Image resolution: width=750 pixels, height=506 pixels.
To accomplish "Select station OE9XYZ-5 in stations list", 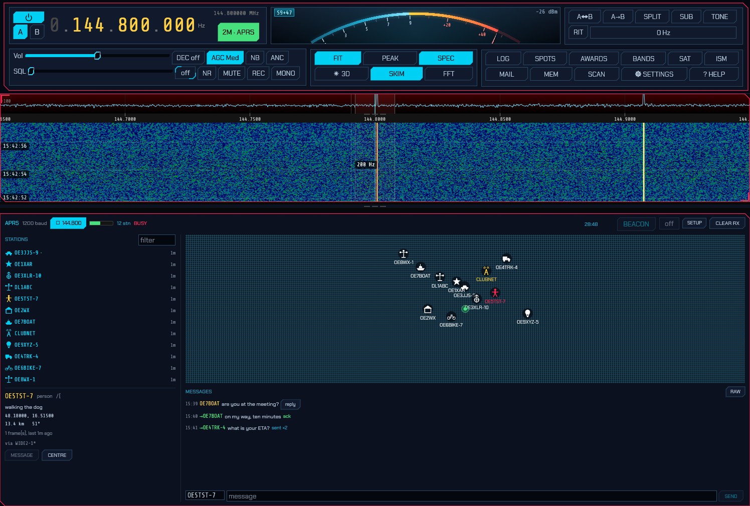I will pos(90,345).
